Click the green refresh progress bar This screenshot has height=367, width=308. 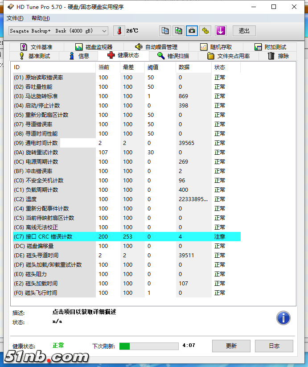[x=149, y=346]
